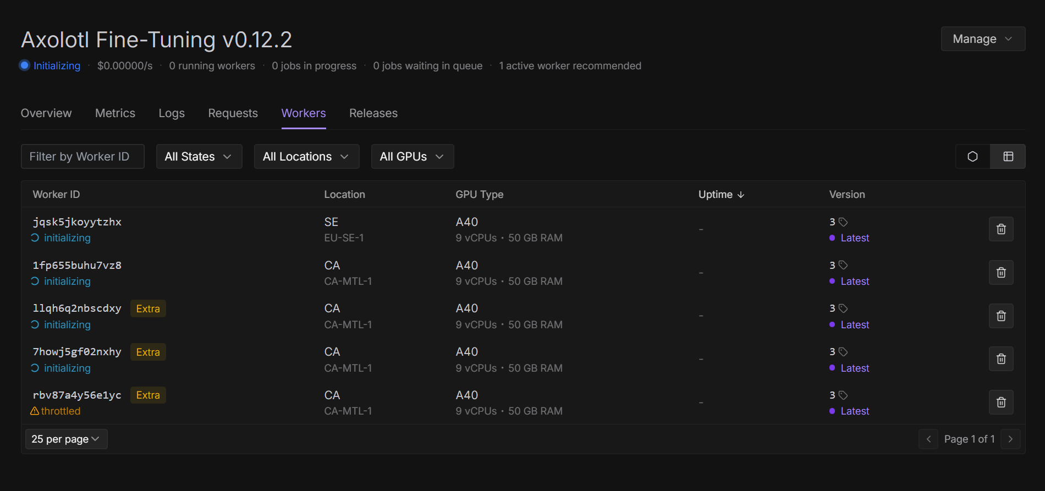Switch to the Metrics tab
Screen dimensions: 1045x491
(115, 113)
